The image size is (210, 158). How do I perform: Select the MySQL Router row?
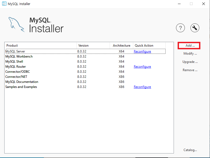tap(85, 67)
